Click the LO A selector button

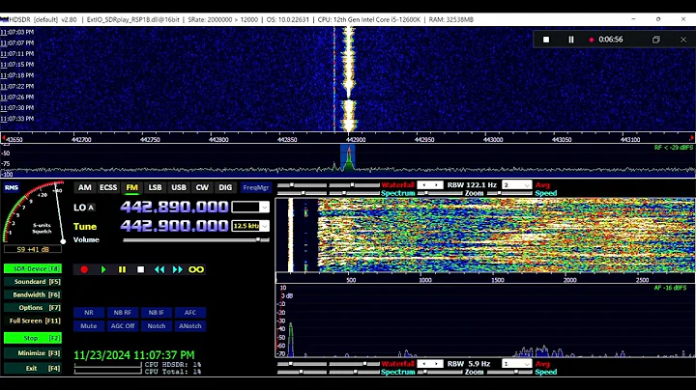91,208
